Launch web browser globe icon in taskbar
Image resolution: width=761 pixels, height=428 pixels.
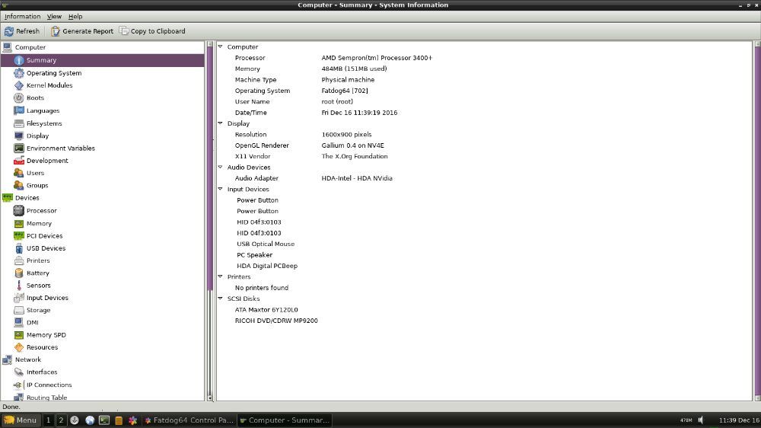point(90,420)
